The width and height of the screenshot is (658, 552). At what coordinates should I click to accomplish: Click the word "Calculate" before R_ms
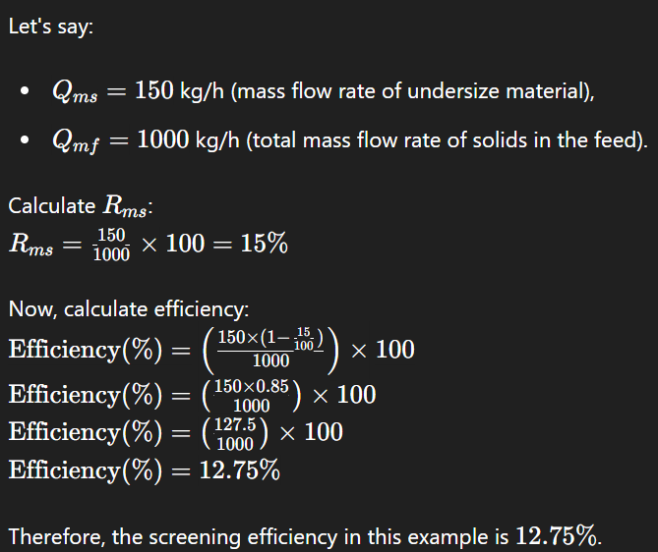pos(51,206)
